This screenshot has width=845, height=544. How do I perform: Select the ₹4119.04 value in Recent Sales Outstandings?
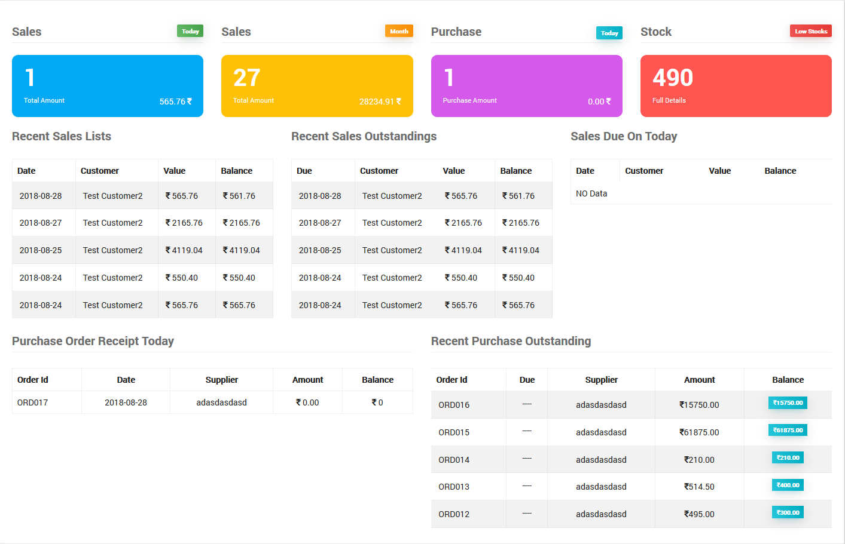[x=463, y=250]
